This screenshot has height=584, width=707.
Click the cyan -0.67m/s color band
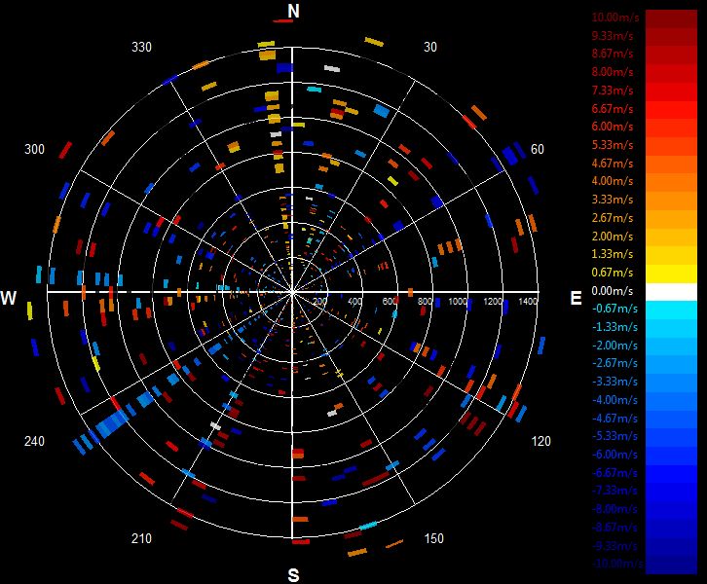coord(671,310)
